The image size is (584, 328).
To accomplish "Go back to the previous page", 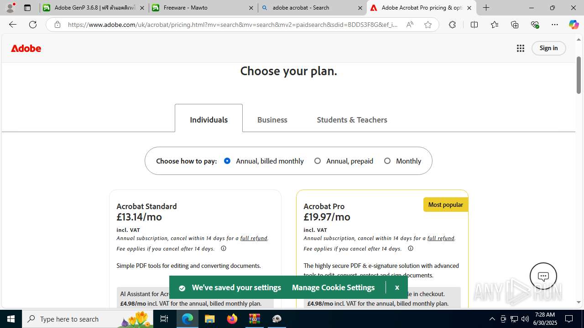I will [x=13, y=25].
